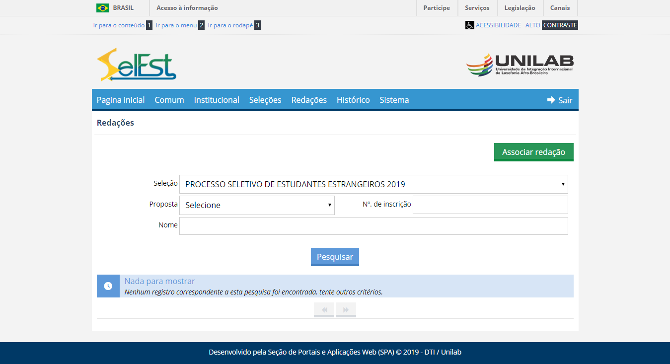This screenshot has height=364, width=670.
Task: Switch to Pagina inicial
Action: 120,99
